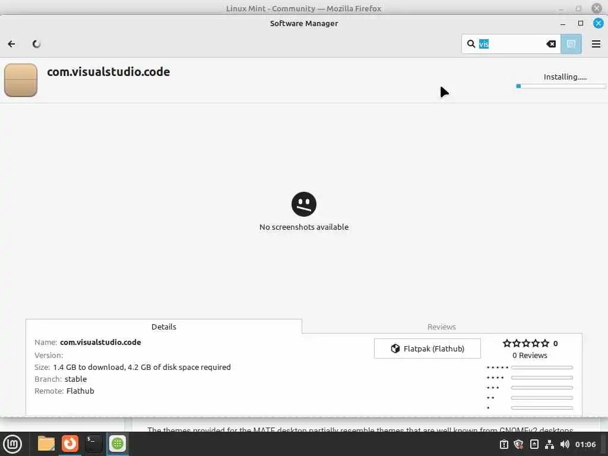Minimize the Software Manager window

[563, 24]
